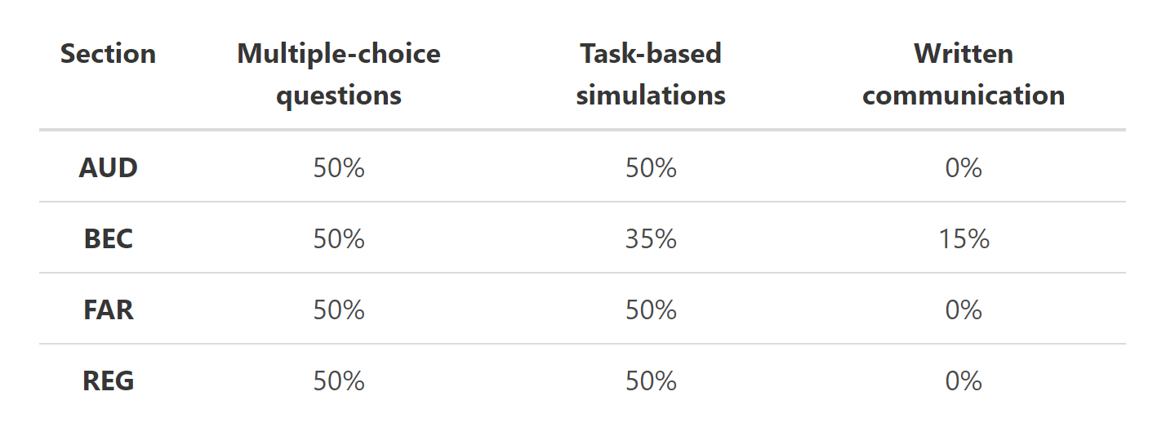The image size is (1175, 436).
Task: Click REG written communication 0% cell
Action: pyautogui.click(x=964, y=381)
